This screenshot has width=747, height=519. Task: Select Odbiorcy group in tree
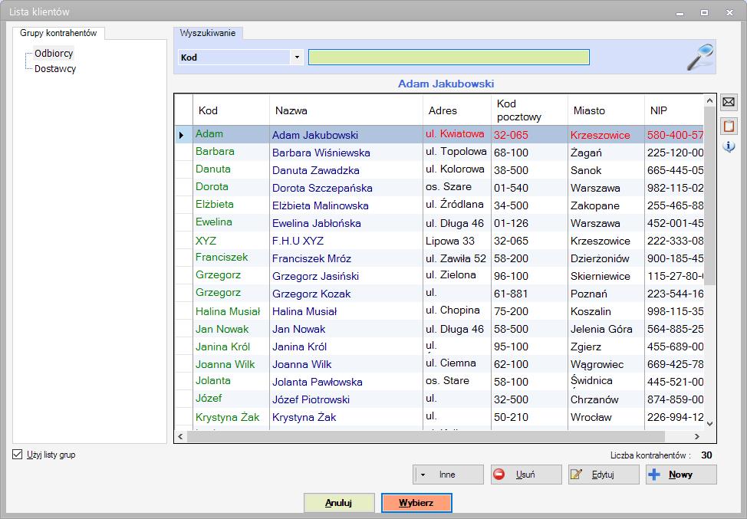(54, 54)
